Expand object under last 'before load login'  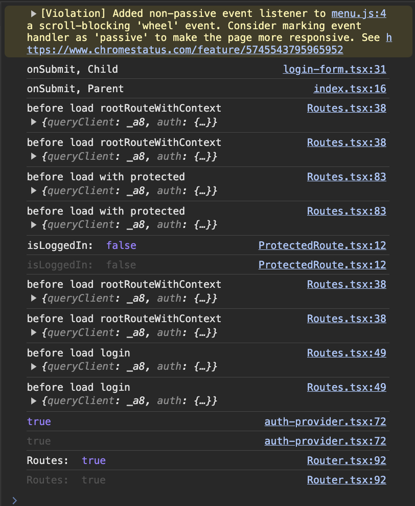coord(34,400)
